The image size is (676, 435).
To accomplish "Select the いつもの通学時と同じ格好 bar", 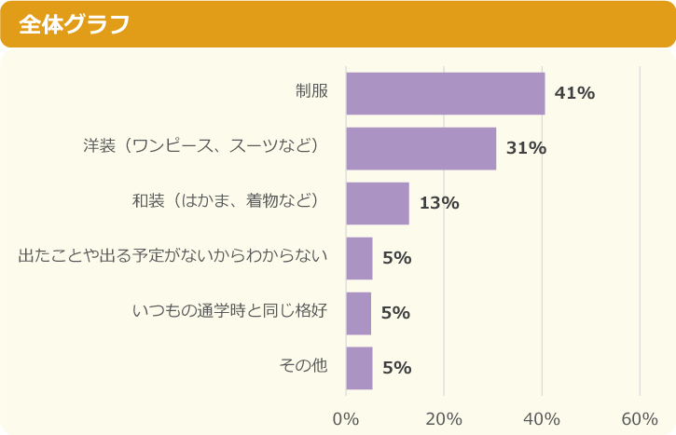I will click(359, 313).
